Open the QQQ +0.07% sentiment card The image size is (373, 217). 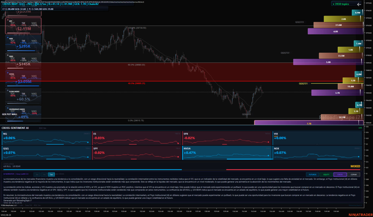(x=46, y=153)
